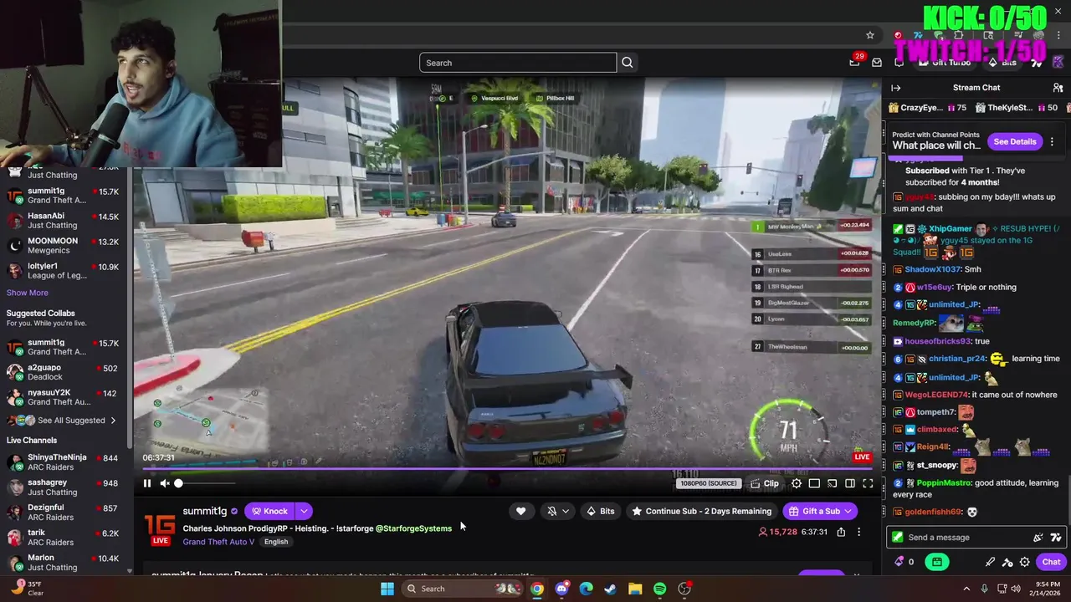The image size is (1071, 602).
Task: Collapse the Stream Chat panel arrow
Action: click(x=896, y=88)
